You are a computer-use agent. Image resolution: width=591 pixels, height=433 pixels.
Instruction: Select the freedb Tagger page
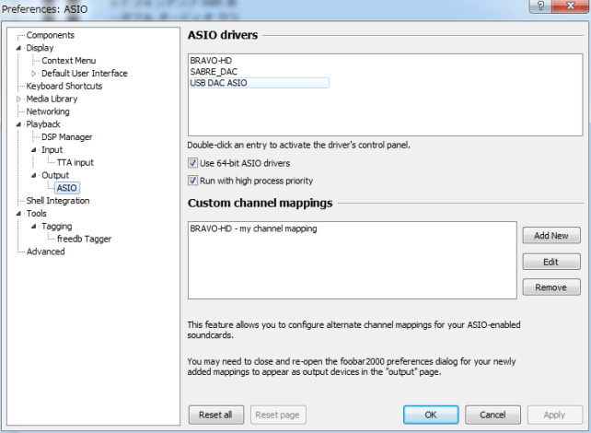coord(84,239)
